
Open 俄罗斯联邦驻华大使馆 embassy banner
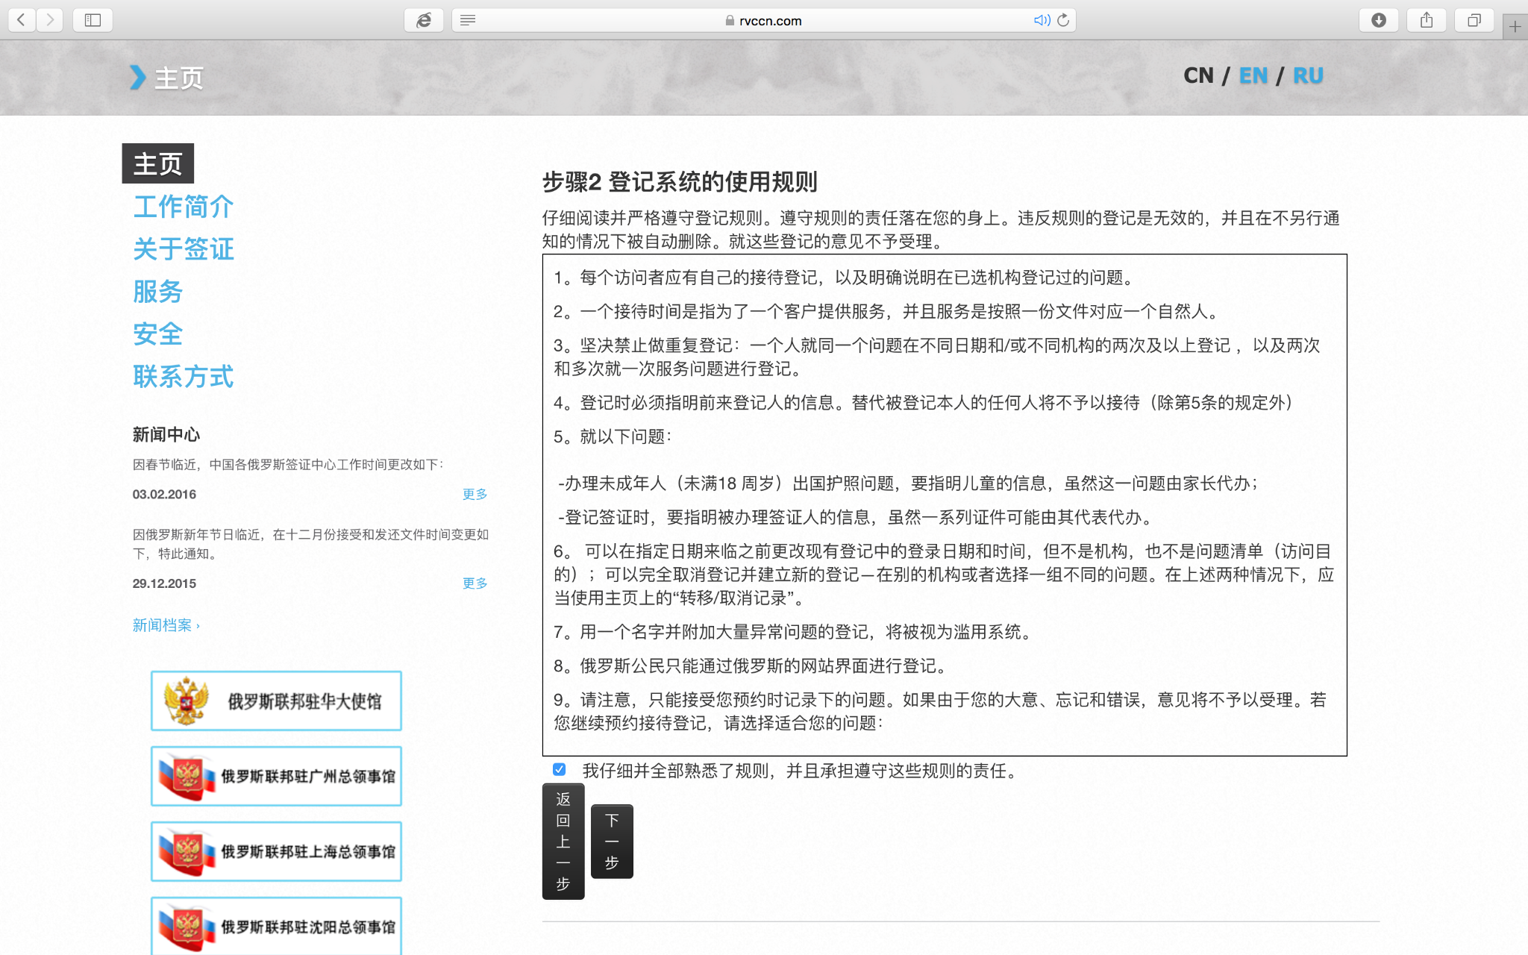pos(276,701)
